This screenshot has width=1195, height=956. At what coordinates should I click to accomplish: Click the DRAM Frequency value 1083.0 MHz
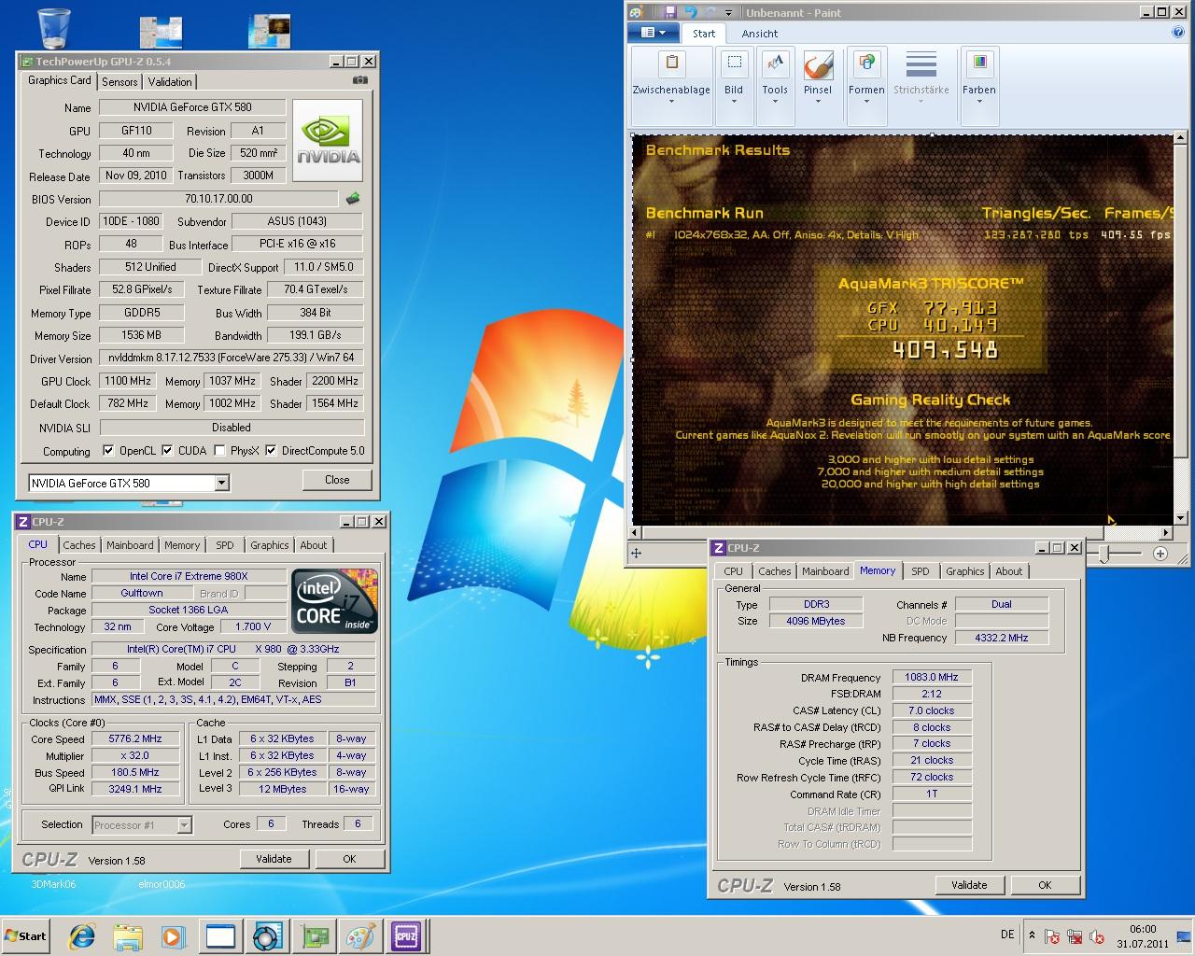click(932, 677)
